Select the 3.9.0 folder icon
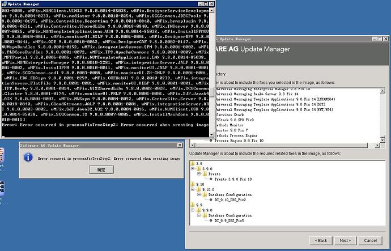Screen dimensions: 391x251 [x=199, y=169]
